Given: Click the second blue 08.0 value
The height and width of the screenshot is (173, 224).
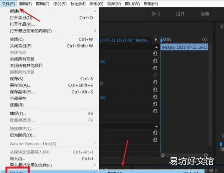Looking at the screenshot, I should pos(103,98).
